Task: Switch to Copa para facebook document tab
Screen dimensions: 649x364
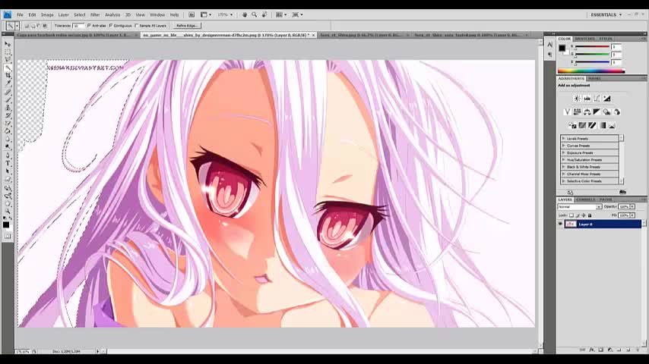Action: point(77,36)
